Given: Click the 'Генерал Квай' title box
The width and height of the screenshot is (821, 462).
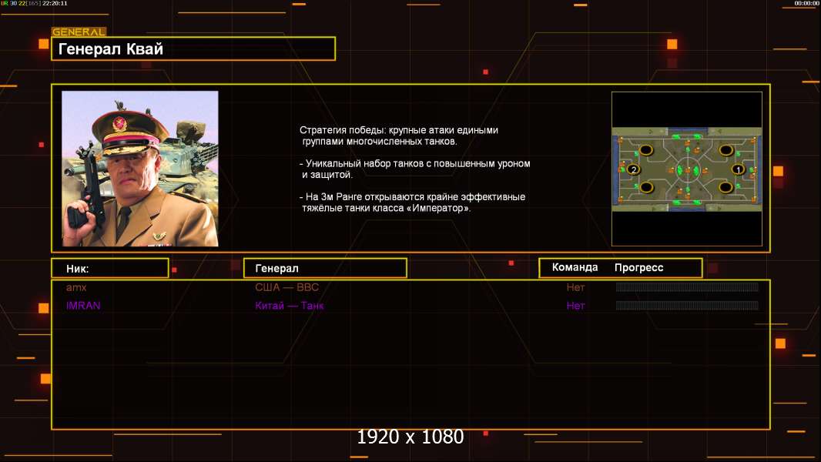Looking at the screenshot, I should (193, 49).
